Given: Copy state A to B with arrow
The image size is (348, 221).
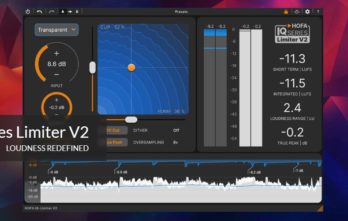Looking at the screenshot, I should (70, 11).
